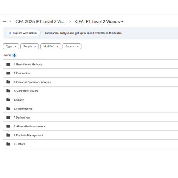Click the folder icon beside Economics
This screenshot has height=178, width=178.
tap(8, 73)
